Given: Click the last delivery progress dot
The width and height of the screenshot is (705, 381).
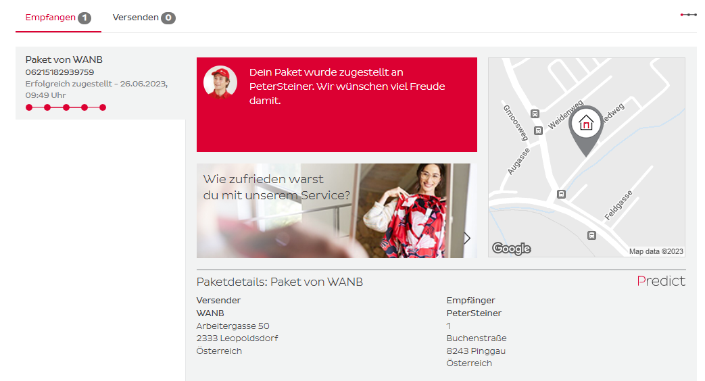Looking at the screenshot, I should [x=103, y=107].
